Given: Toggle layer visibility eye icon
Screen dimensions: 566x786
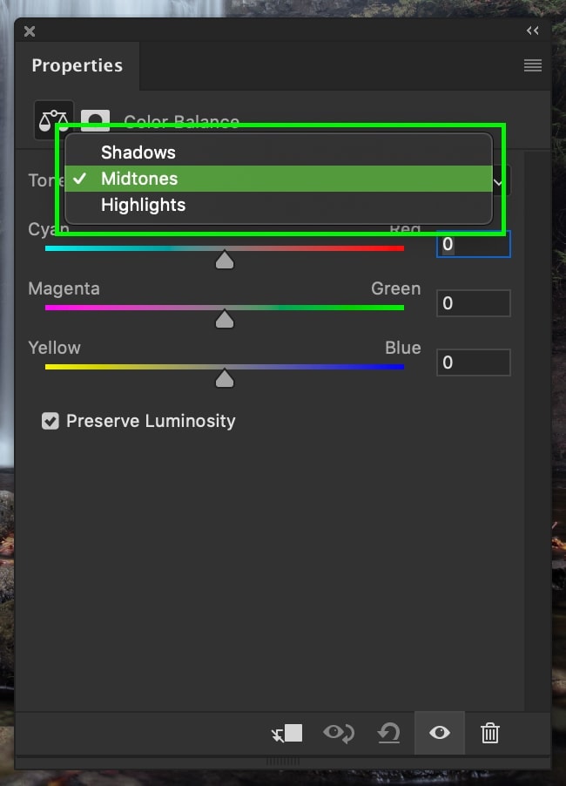Looking at the screenshot, I should [x=439, y=733].
